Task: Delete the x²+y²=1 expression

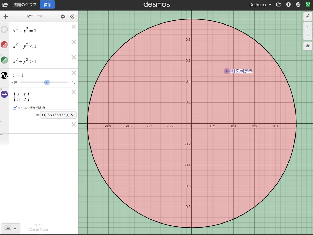Action: (x=74, y=27)
